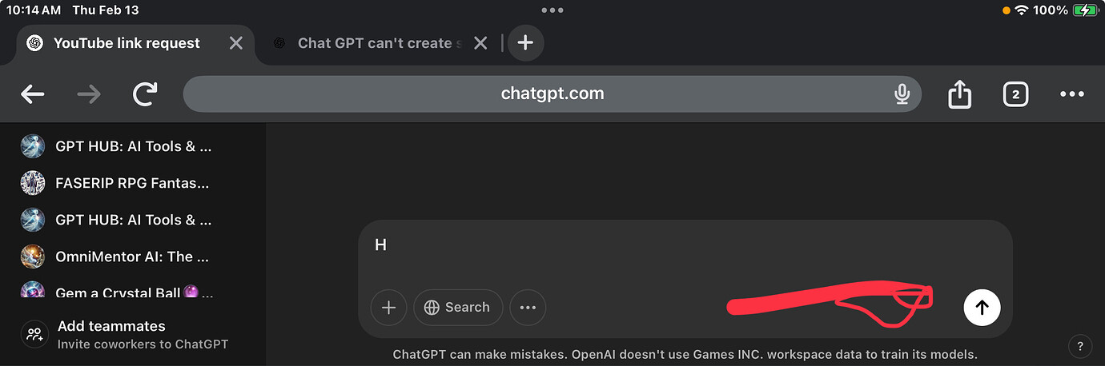Tap the microphone icon in address bar
The width and height of the screenshot is (1105, 366).
[x=902, y=94]
